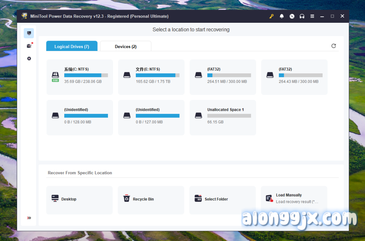Image resolution: width=365 pixels, height=241 pixels.
Task: Open the settings gear in sidebar
Action: point(29,58)
